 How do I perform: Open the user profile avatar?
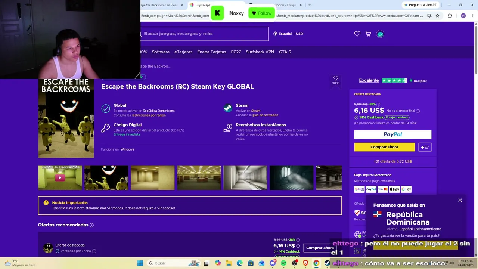coord(380,34)
